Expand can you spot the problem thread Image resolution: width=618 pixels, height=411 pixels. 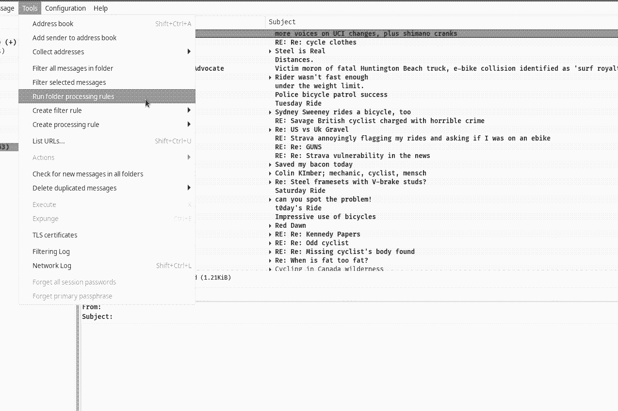point(270,199)
